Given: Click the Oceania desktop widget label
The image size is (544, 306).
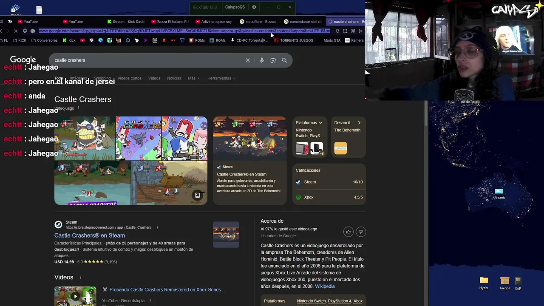Looking at the screenshot, I should point(499,197).
